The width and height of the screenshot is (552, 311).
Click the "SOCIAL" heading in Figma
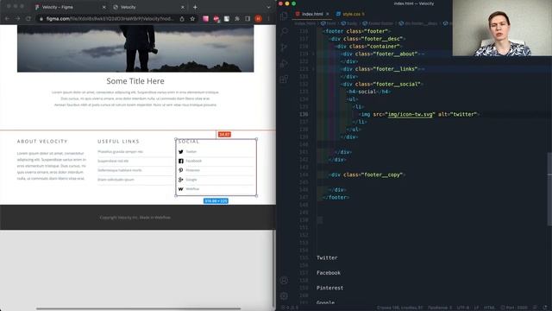[x=189, y=142]
